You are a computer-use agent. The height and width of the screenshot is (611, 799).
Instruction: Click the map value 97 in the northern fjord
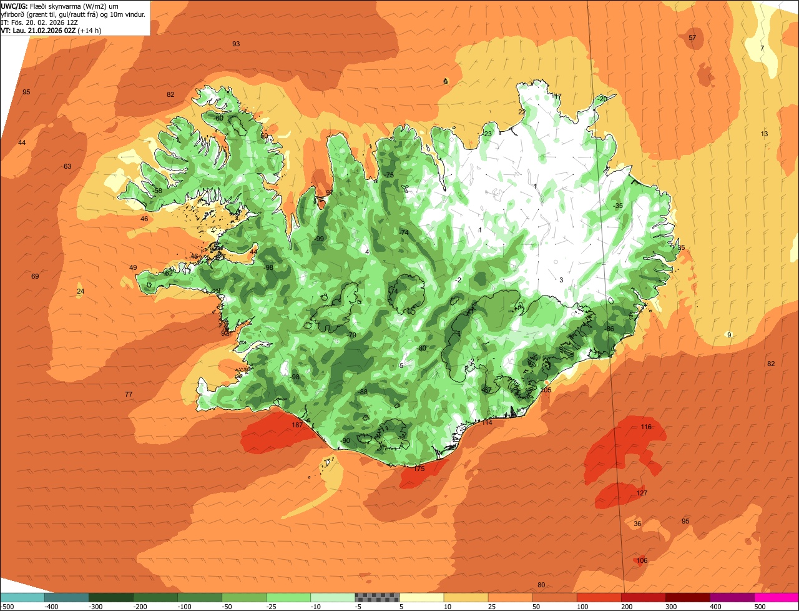click(x=330, y=192)
